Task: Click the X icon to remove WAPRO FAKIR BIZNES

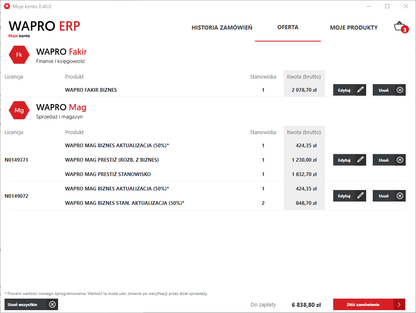Action: click(x=400, y=90)
